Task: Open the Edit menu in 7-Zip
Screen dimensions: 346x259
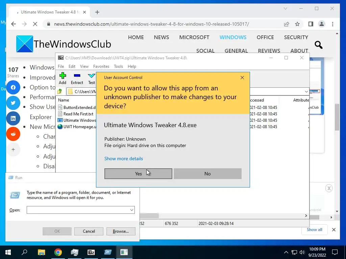Action: tap(72, 66)
